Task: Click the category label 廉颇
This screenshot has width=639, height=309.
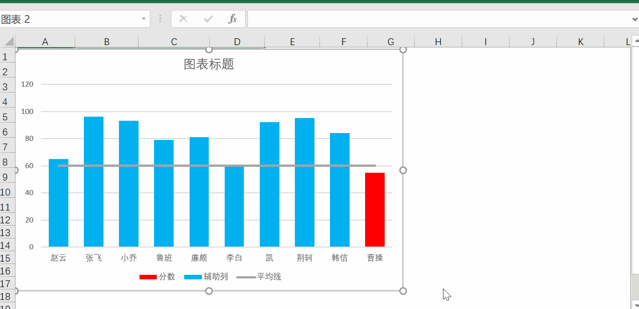Action: coord(199,258)
